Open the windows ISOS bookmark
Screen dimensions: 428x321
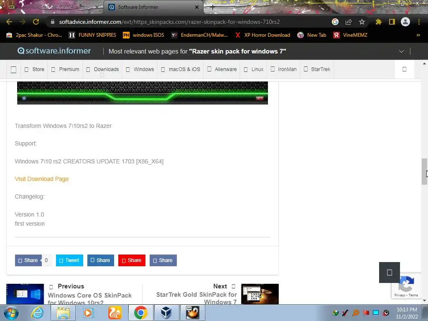tap(144, 35)
